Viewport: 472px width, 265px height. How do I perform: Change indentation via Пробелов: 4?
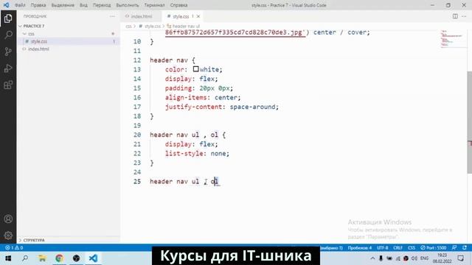coord(360,248)
